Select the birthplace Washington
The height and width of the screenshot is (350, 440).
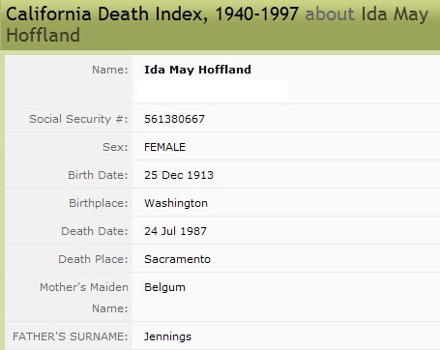(x=176, y=203)
